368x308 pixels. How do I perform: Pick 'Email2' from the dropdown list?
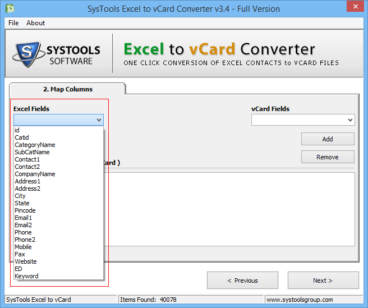pos(59,224)
